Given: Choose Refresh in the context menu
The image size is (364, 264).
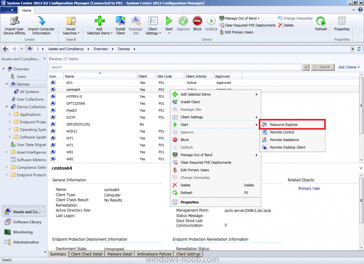Looking at the screenshot, I should click(x=215, y=193).
